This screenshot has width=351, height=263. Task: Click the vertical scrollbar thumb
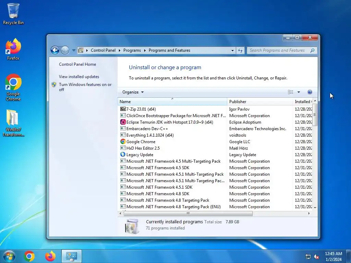(x=315, y=114)
